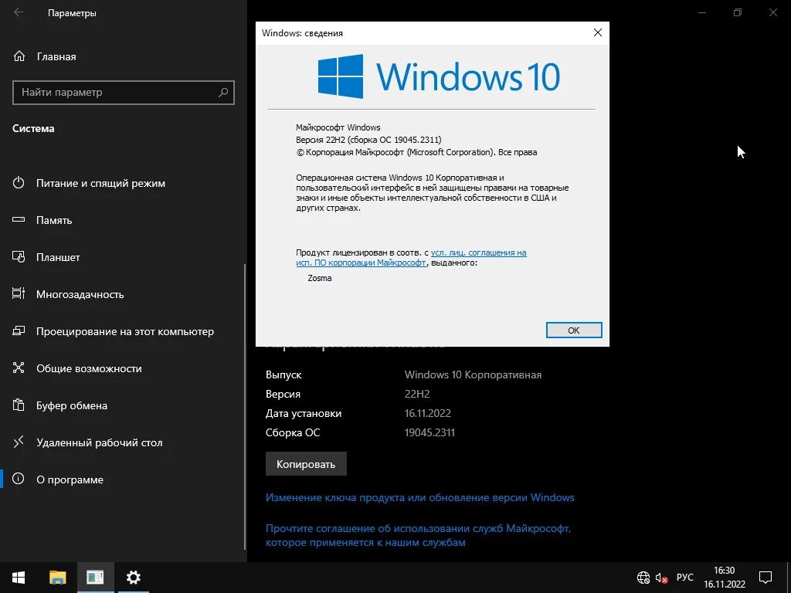
Task: Click the multitasking icon beside Многозадачность
Action: (19, 293)
